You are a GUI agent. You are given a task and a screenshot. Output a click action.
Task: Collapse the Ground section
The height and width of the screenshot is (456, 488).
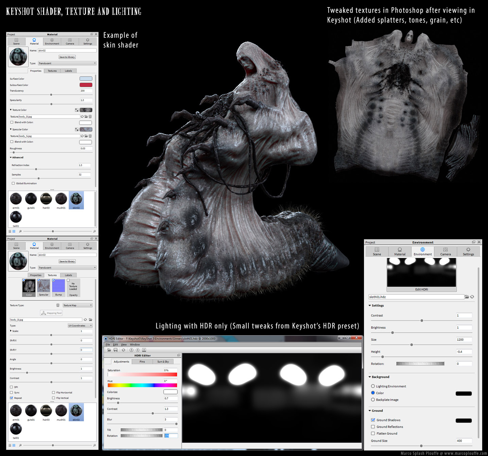coord(370,410)
